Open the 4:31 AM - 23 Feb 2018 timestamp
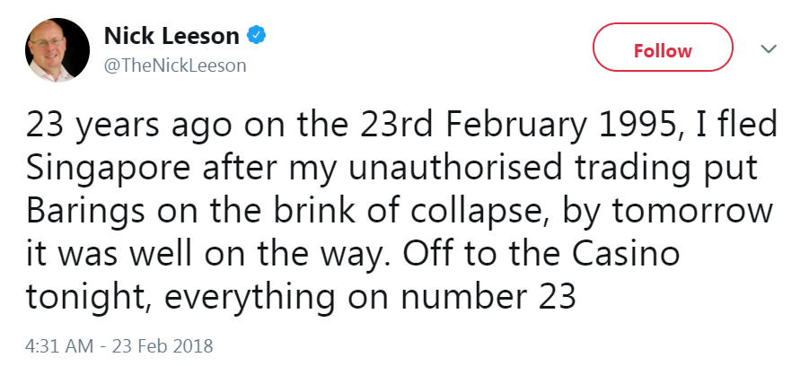The width and height of the screenshot is (800, 366). pyautogui.click(x=120, y=344)
